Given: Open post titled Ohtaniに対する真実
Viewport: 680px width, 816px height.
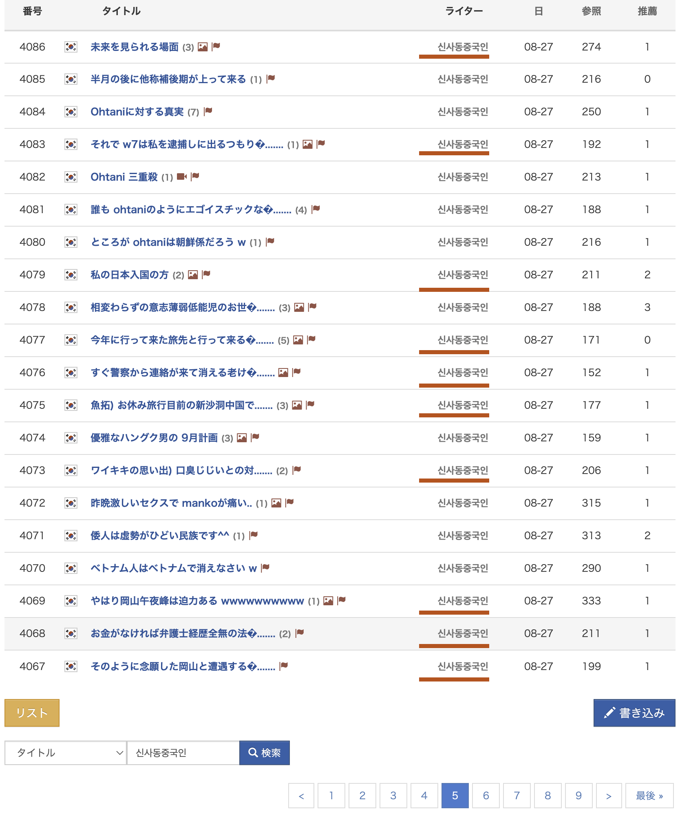Looking at the screenshot, I should point(137,112).
